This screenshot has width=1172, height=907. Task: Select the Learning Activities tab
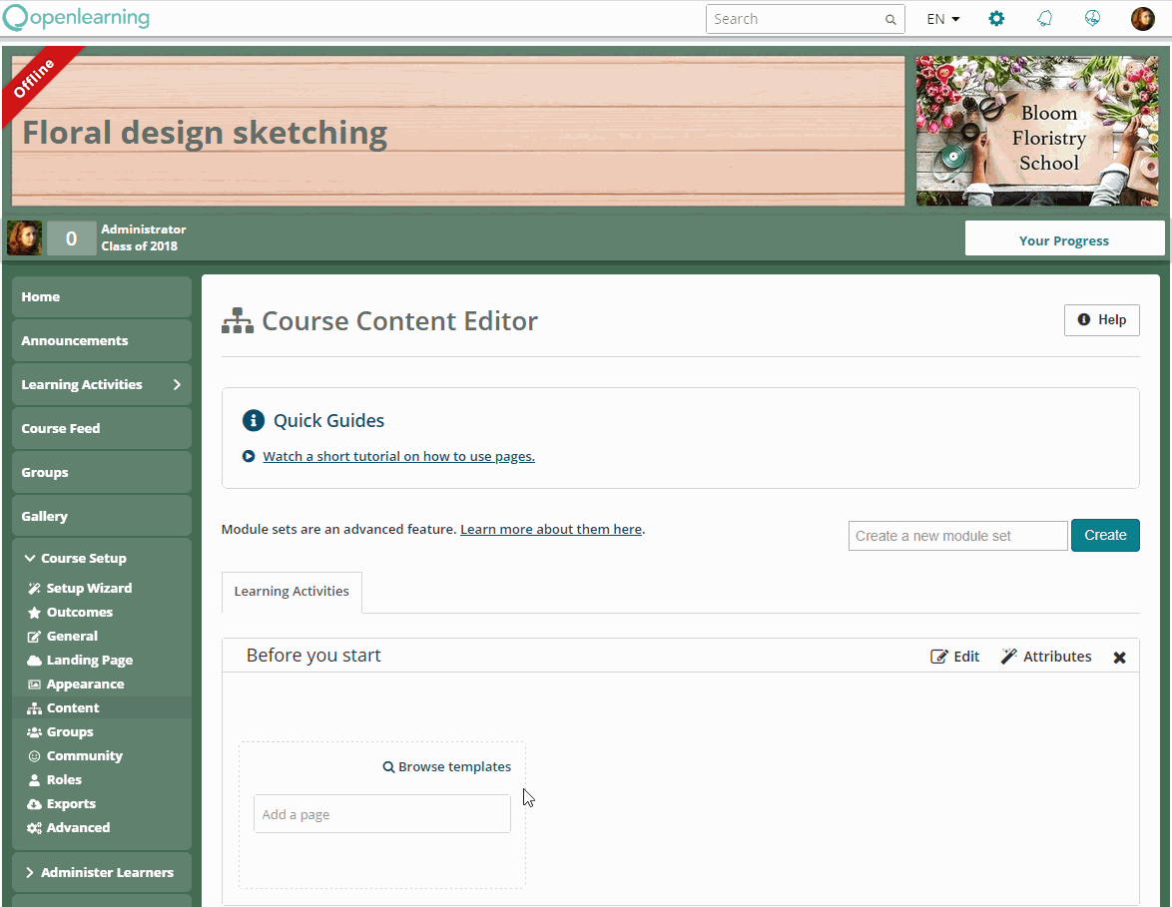292,591
